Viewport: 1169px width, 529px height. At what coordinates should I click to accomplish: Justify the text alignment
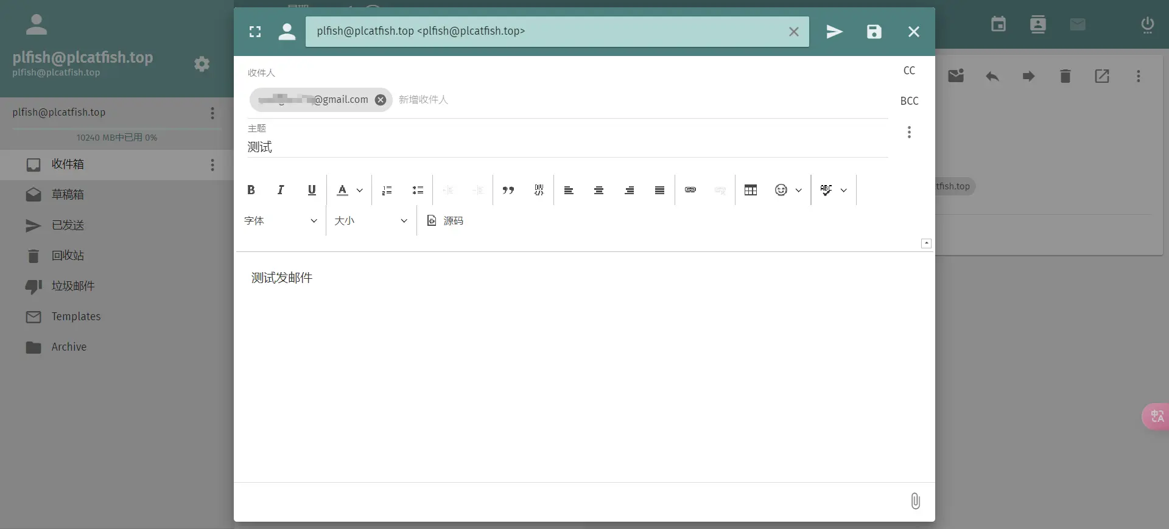click(659, 190)
